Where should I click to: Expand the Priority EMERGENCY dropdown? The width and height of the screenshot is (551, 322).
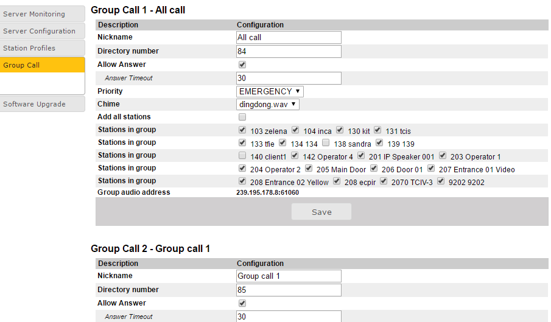pyautogui.click(x=270, y=91)
